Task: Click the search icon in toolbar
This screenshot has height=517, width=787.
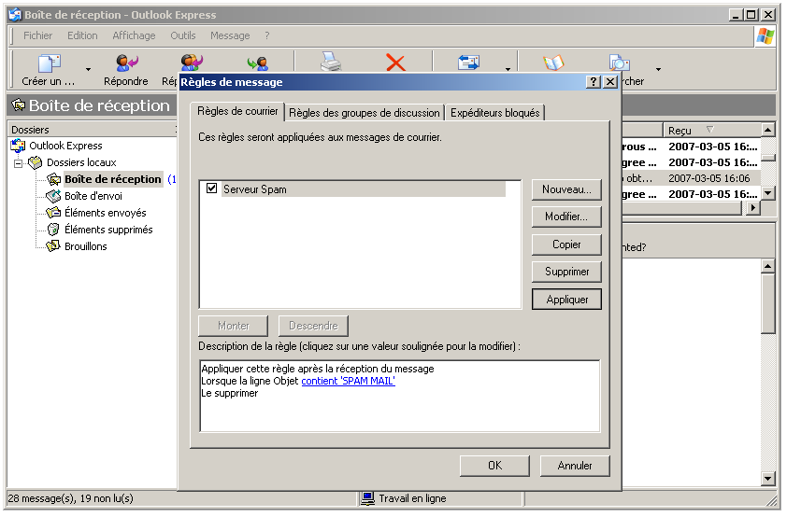Action: pos(620,63)
